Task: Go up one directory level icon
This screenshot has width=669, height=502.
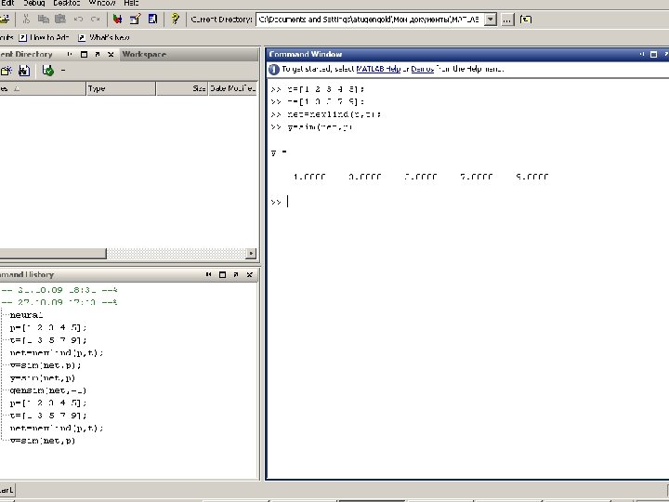Action: [x=526, y=20]
